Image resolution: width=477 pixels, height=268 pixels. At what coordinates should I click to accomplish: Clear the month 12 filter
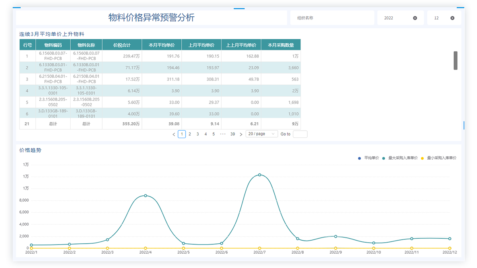(x=452, y=18)
